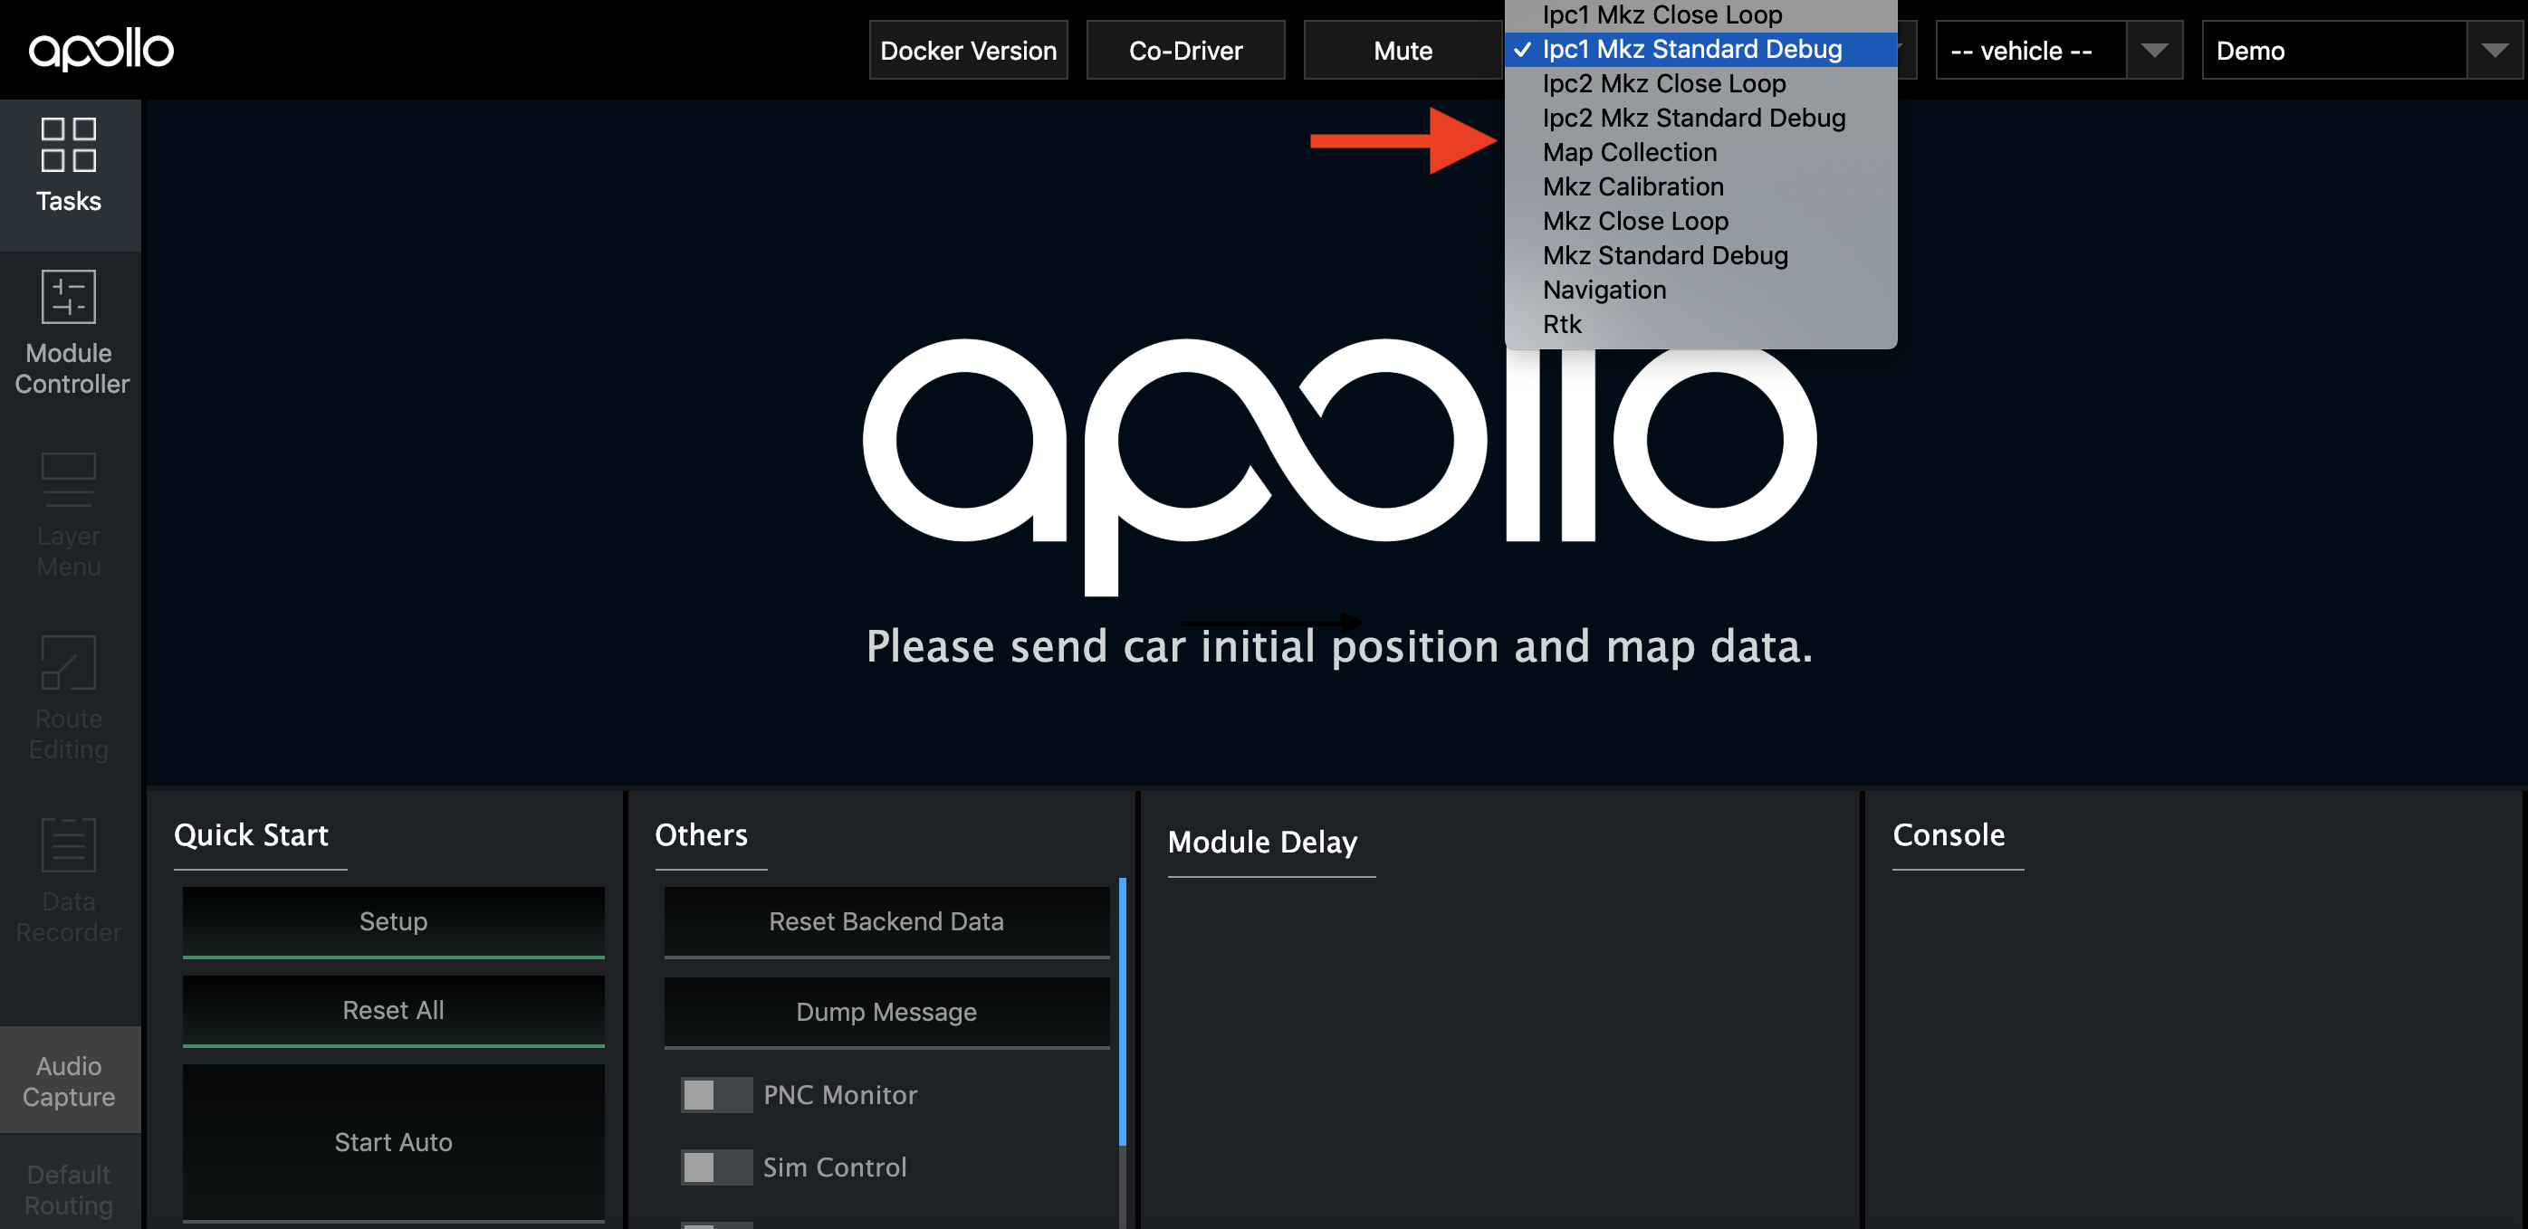
Task: Click the Dump Message button
Action: tap(886, 1012)
